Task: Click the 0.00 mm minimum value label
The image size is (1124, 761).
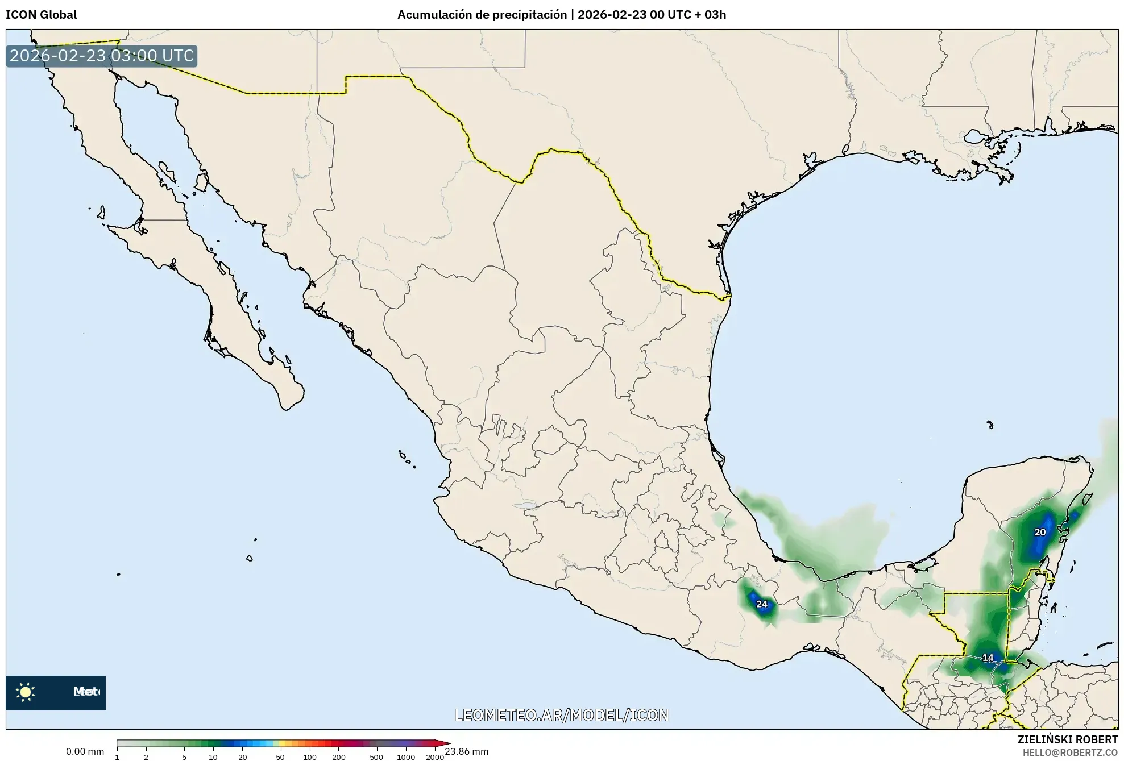Action: click(85, 751)
